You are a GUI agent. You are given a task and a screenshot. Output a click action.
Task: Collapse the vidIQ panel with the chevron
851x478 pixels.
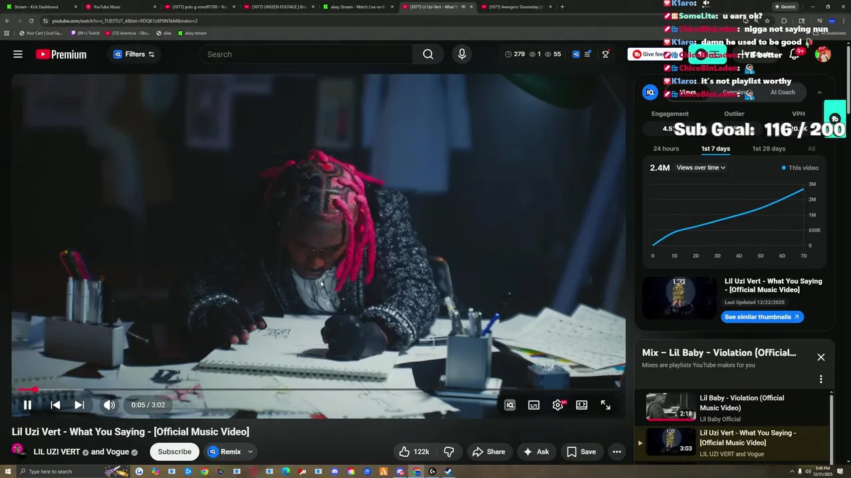coord(819,92)
